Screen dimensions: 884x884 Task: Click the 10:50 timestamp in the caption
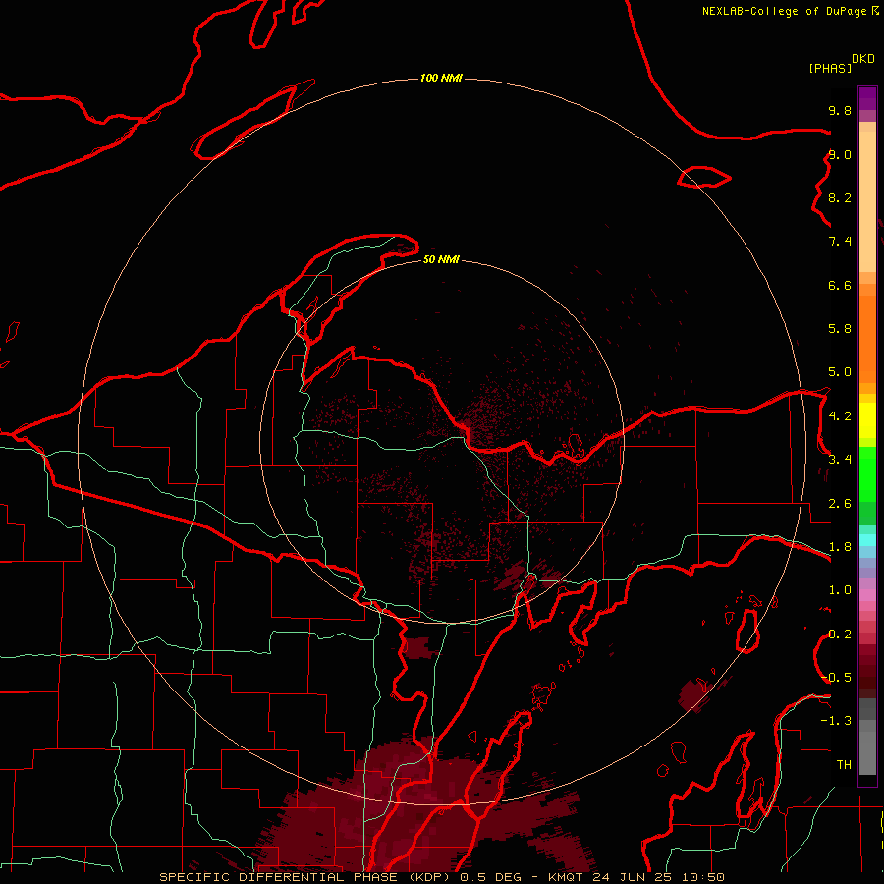click(703, 877)
